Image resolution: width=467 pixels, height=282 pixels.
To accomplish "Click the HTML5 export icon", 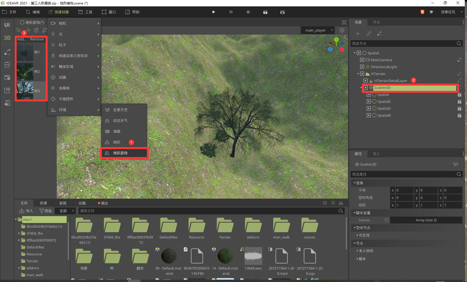I will (x=422, y=12).
